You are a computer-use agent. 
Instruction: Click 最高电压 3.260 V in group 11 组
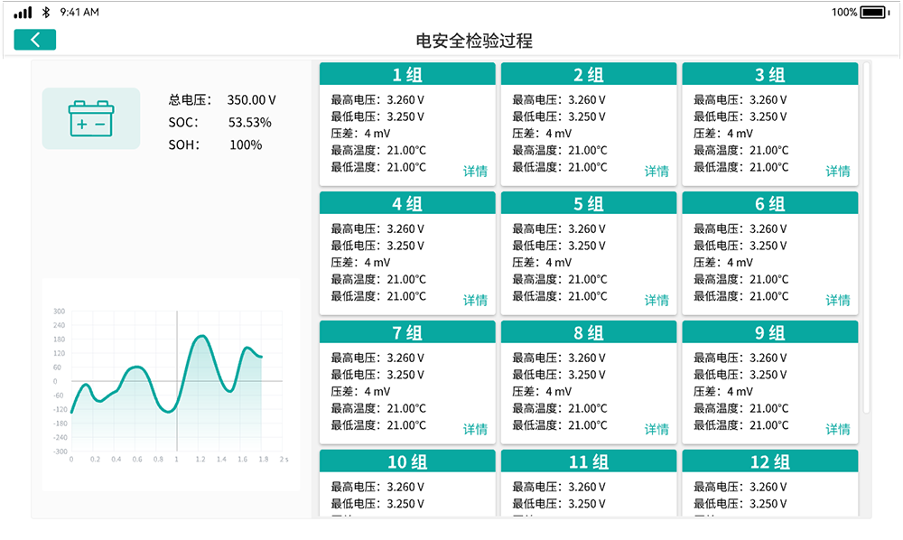pyautogui.click(x=559, y=487)
